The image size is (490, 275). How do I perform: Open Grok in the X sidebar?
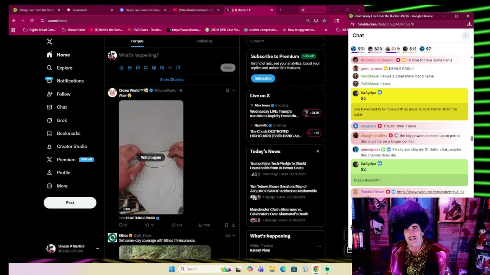[x=57, y=120]
